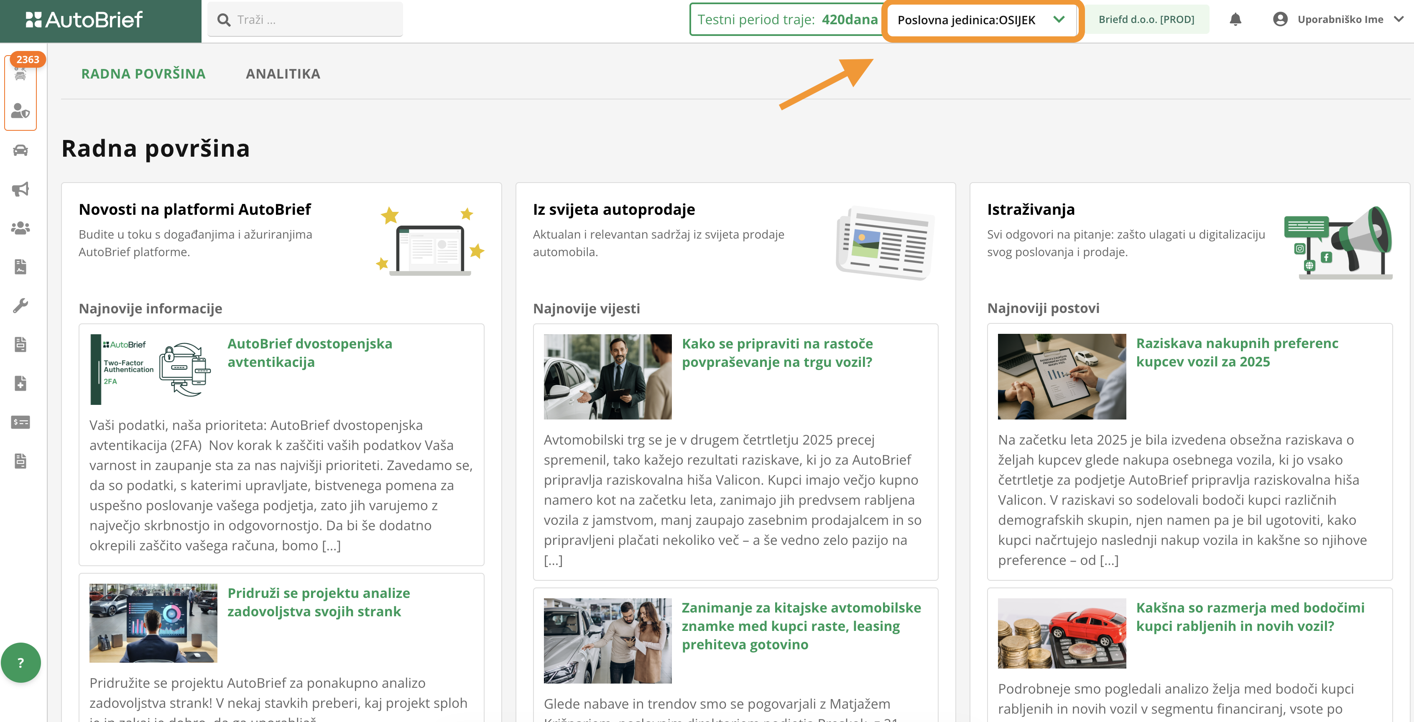This screenshot has height=722, width=1414.
Task: Select the RADNA POVRŠINA tab
Action: [143, 74]
